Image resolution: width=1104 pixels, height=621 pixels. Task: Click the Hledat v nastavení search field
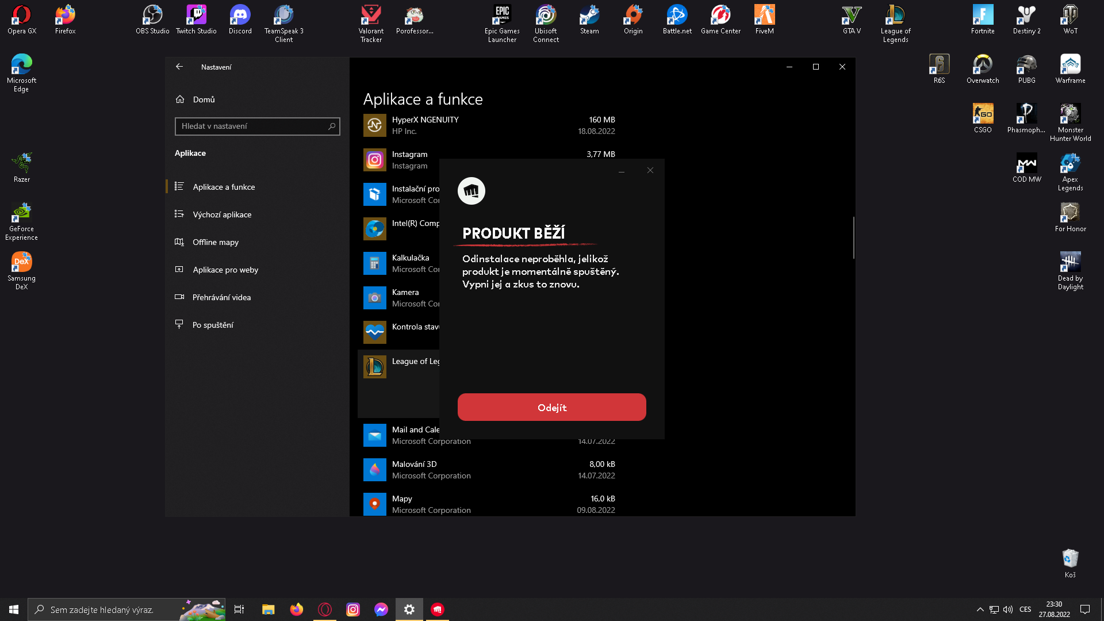[253, 126]
